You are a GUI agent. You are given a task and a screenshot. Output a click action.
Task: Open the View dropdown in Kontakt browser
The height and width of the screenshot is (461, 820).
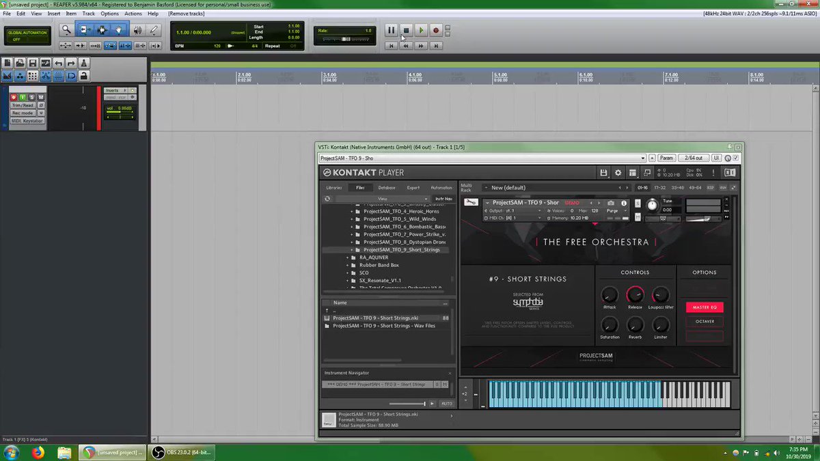pyautogui.click(x=383, y=199)
